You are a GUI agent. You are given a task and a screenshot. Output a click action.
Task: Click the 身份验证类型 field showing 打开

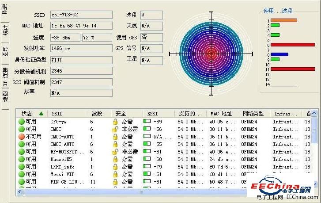81,60
